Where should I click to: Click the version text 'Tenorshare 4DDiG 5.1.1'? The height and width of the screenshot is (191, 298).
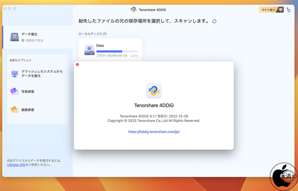click(x=138, y=116)
